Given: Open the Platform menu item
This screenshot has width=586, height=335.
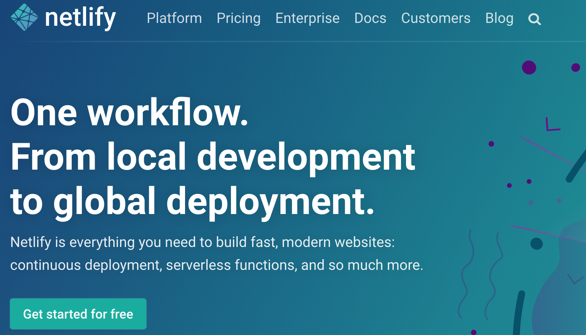Looking at the screenshot, I should point(174,18).
